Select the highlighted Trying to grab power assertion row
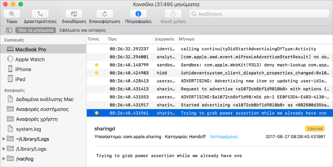This screenshot has width=333, height=167. [210, 113]
